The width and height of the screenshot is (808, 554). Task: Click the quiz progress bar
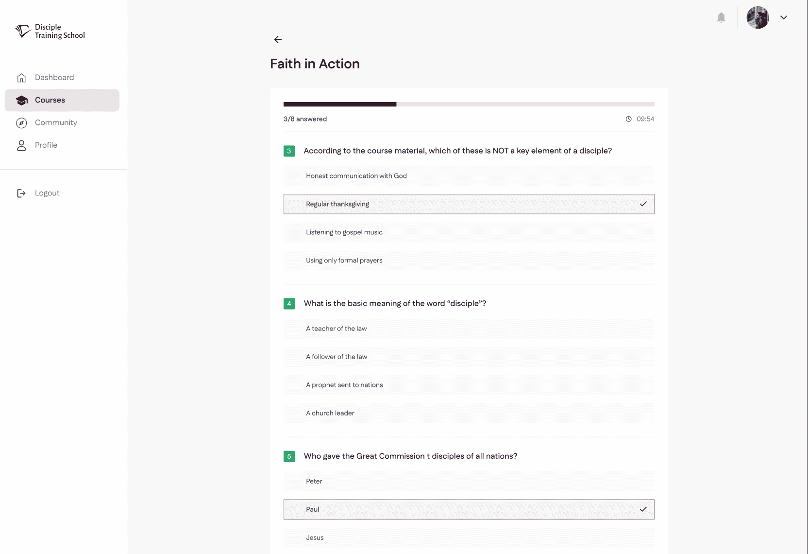pos(469,104)
